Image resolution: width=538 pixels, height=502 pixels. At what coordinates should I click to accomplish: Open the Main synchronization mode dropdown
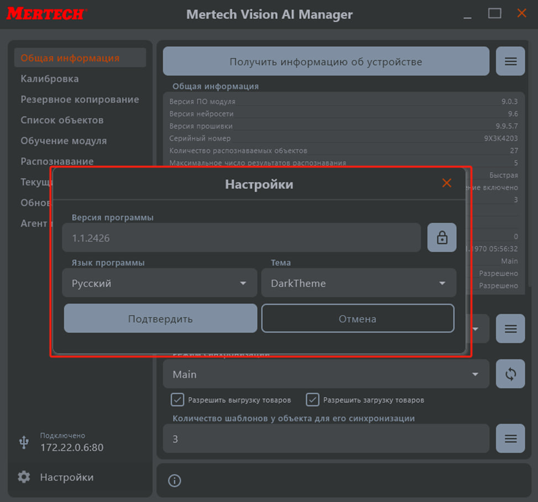click(326, 374)
